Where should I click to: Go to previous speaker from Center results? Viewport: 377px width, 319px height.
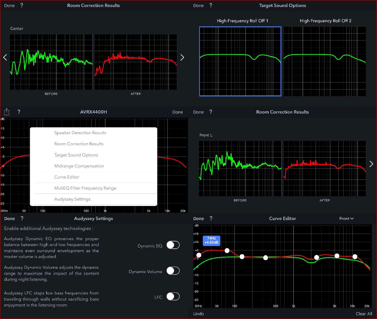click(x=5, y=57)
